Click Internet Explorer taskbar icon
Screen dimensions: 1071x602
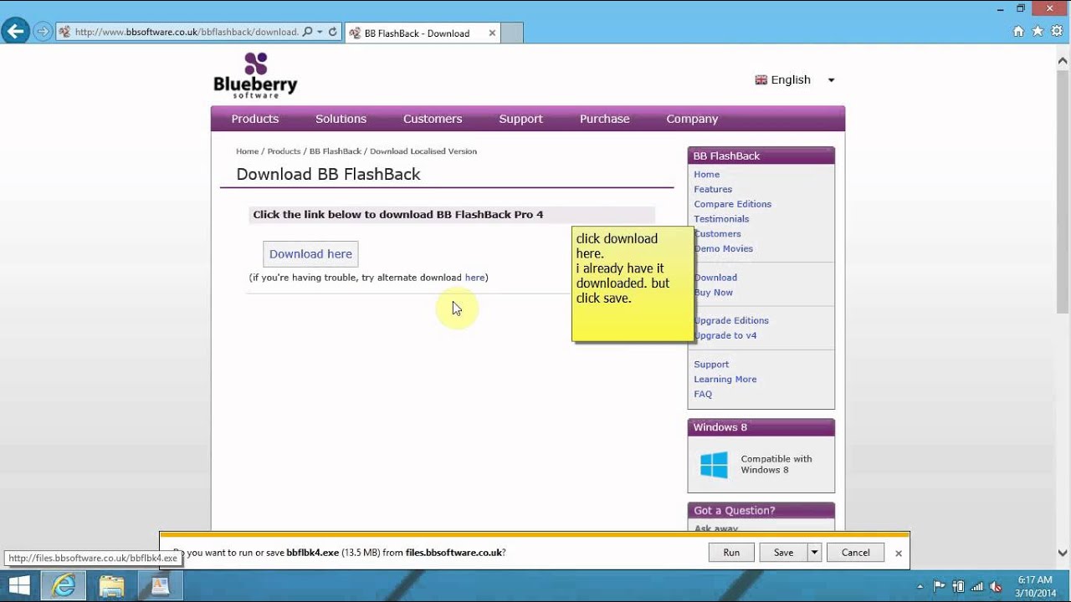pyautogui.click(x=64, y=585)
